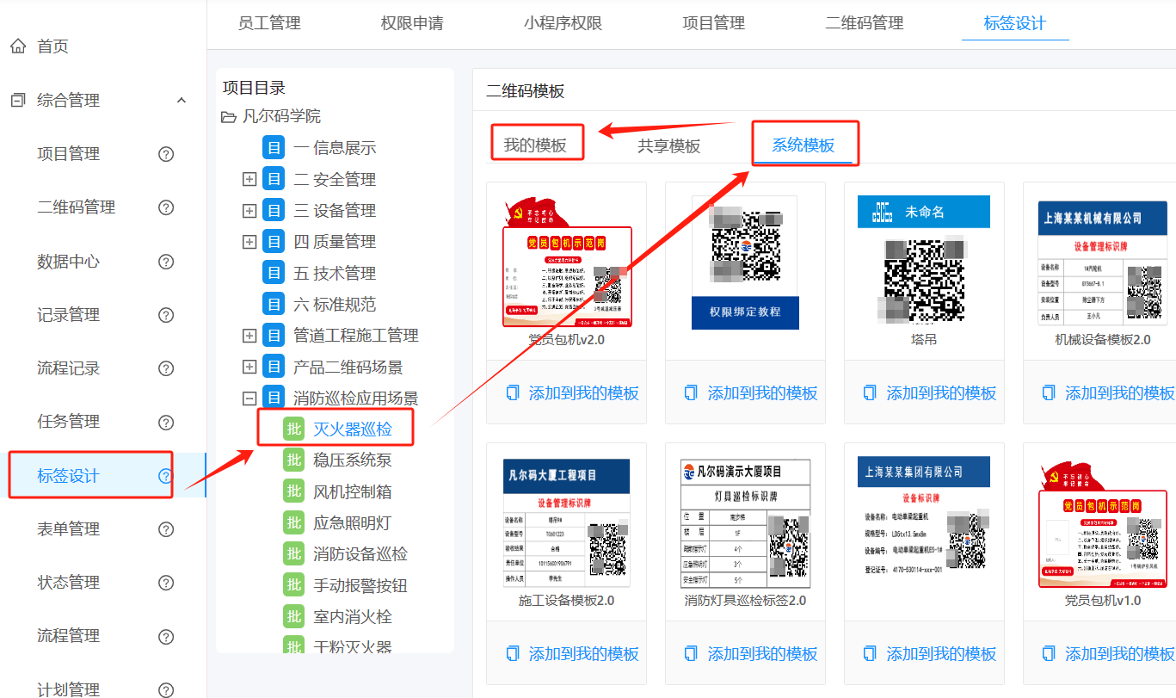Viewport: 1176px width, 698px height.
Task: Click the 批 badge before 灭火器巡检
Action: point(293,427)
